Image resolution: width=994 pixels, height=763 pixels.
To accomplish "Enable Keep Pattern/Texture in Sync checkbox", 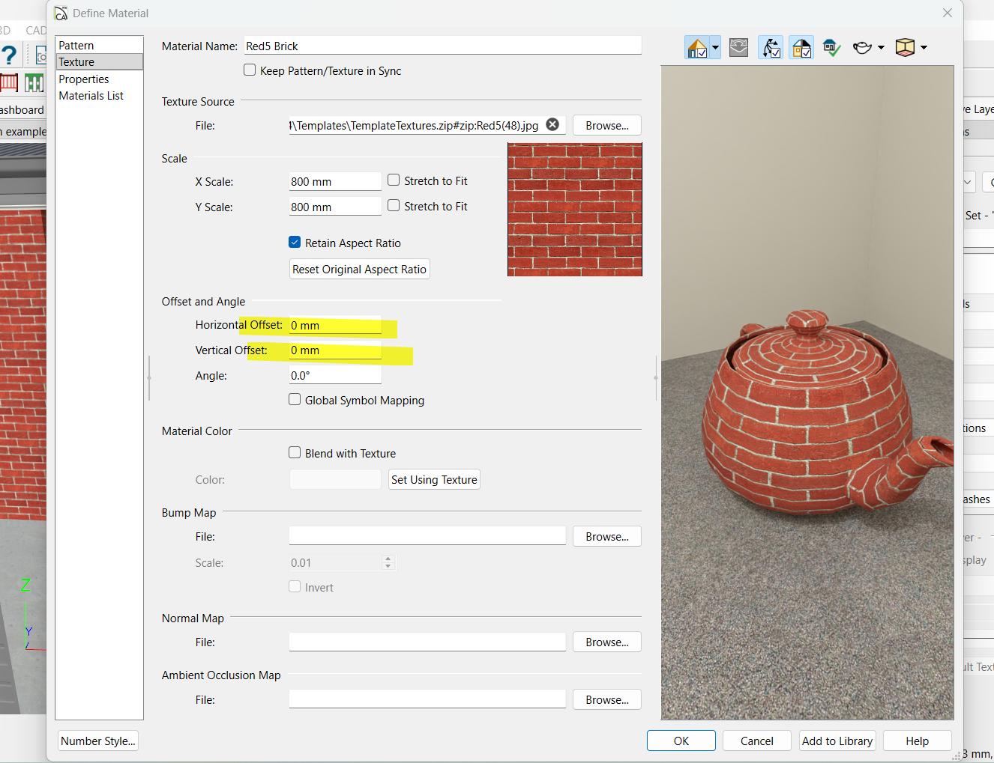I will click(250, 70).
